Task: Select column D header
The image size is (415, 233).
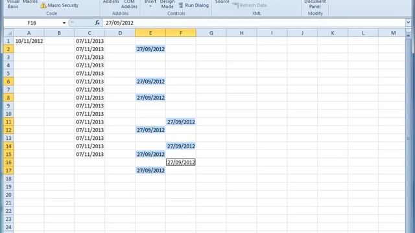Action: (120, 33)
